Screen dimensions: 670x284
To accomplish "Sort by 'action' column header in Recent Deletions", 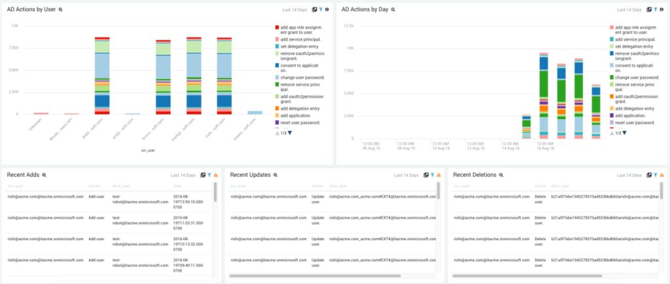I will [x=540, y=186].
